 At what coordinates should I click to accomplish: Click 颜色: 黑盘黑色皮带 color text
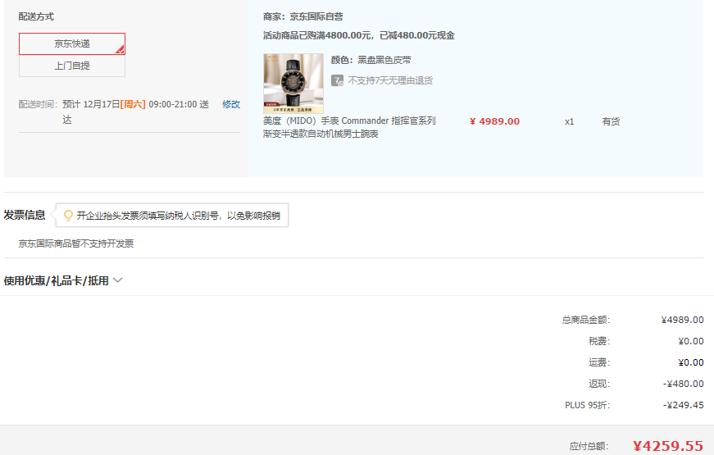(x=371, y=60)
